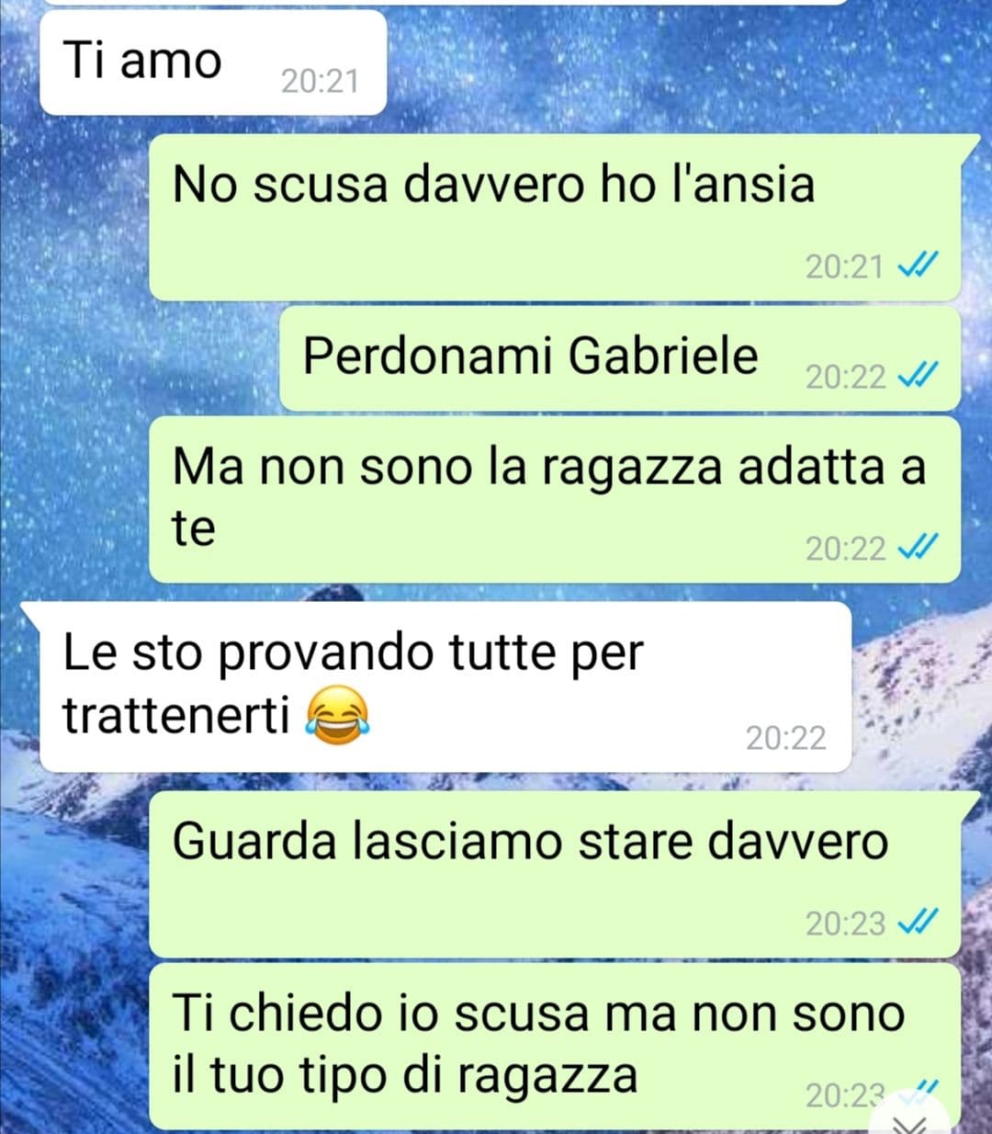The width and height of the screenshot is (992, 1134).
Task: Select the "Guarda lasciamo stare davvero" message
Action: 555,874
